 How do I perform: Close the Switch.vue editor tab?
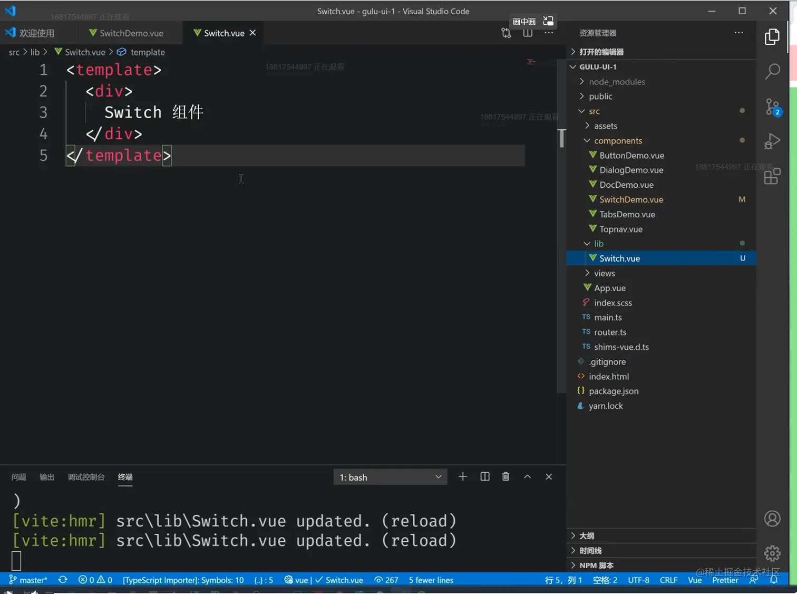[x=252, y=33]
